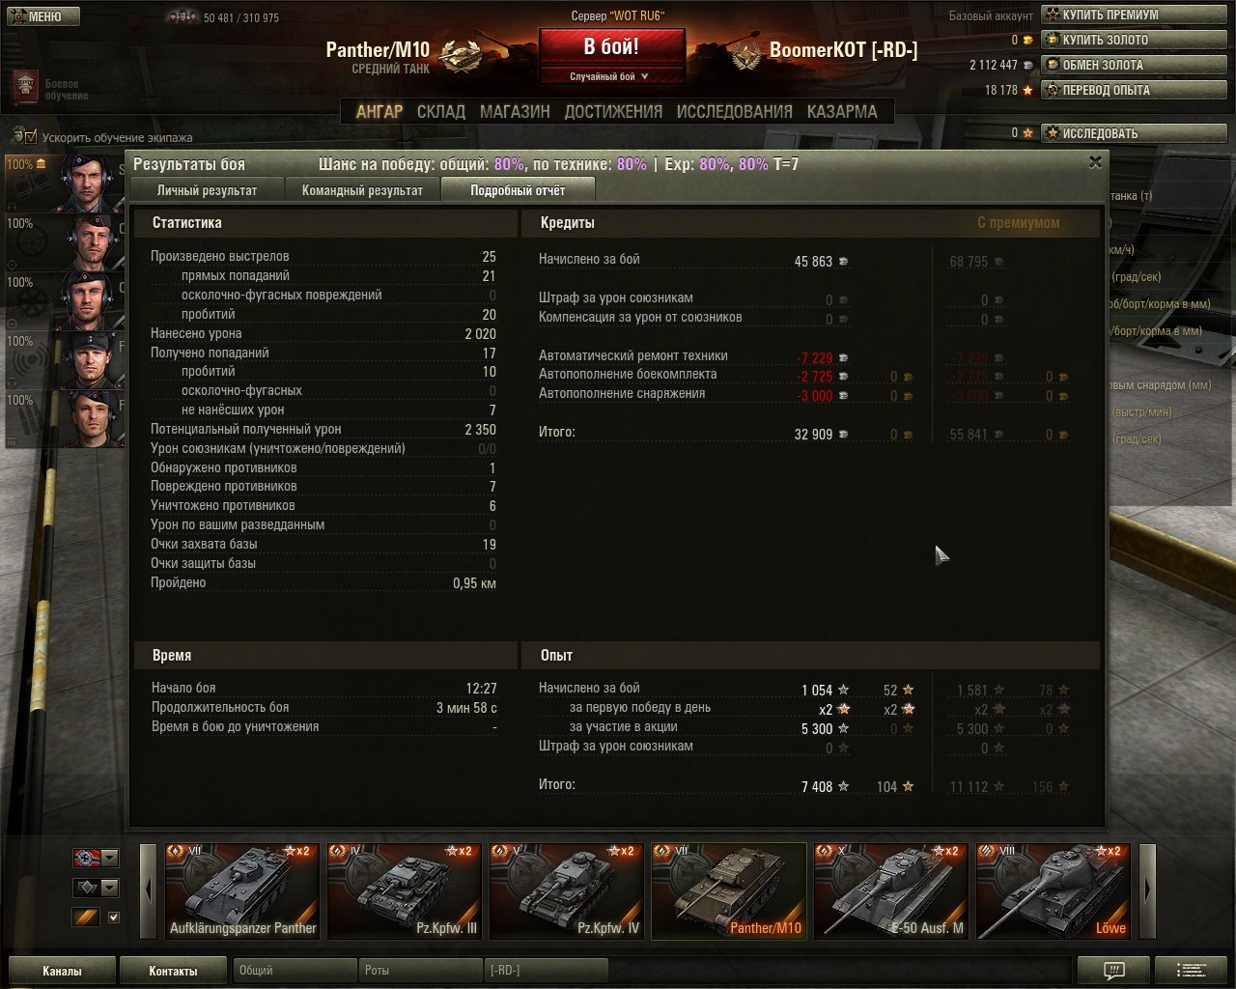The width and height of the screenshot is (1236, 989).
Task: Click the Боевое обучение tutorial icon
Action: pos(24,89)
